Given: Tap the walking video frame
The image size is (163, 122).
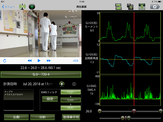Looking at the screenshot, I should click(x=41, y=34).
